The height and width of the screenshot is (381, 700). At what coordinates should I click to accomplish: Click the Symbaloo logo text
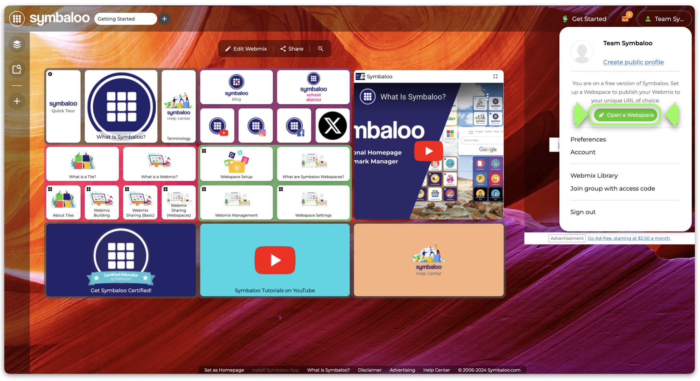coord(60,18)
